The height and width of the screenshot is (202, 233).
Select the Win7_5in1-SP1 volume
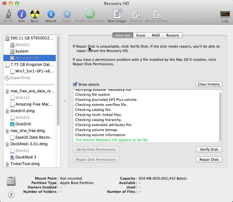pos(30,71)
